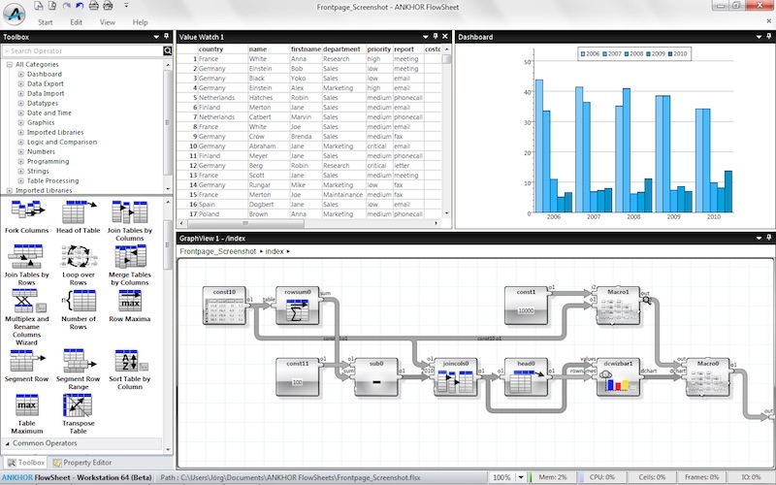
Task: Toggle the GraphView 1 auto-hide pin
Action: coord(768,238)
